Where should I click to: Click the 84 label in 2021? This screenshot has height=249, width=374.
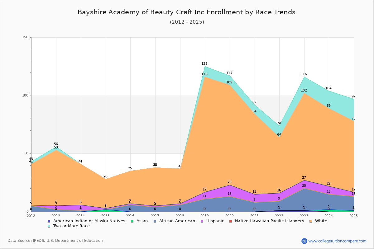[x=254, y=111]
